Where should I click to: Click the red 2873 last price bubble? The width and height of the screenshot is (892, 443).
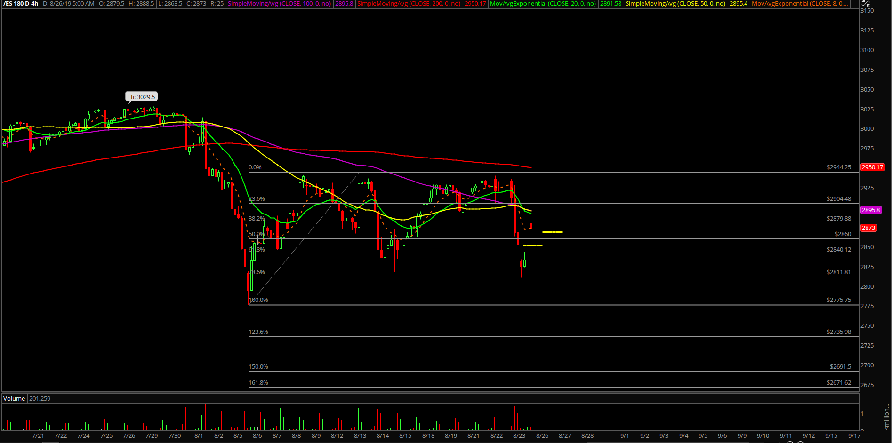point(868,228)
